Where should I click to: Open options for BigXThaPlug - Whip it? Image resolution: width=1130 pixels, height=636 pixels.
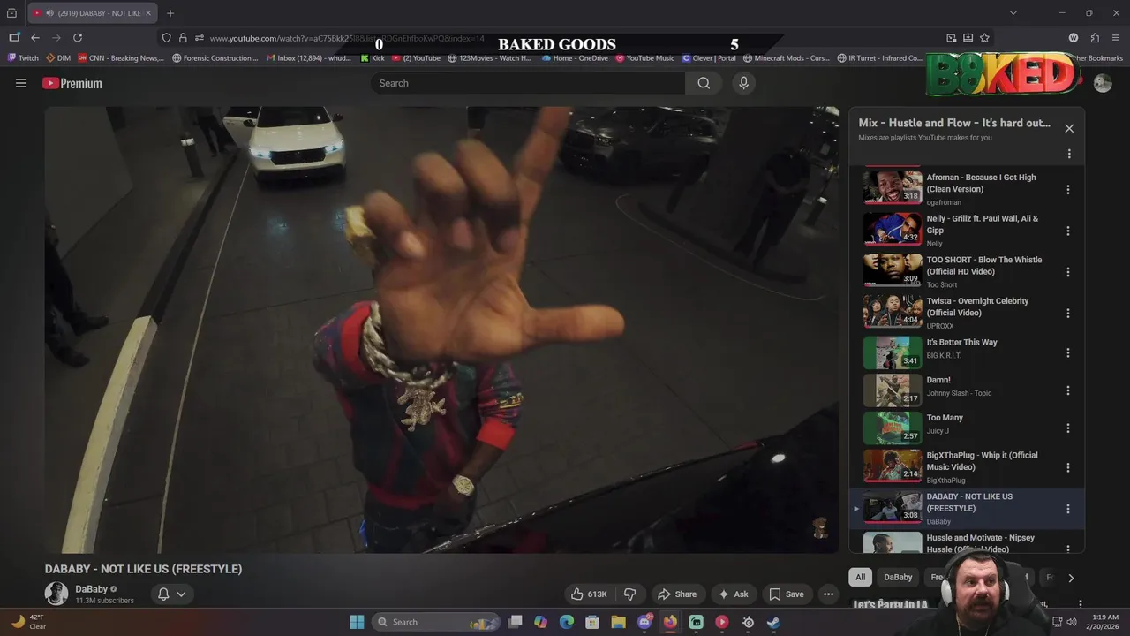point(1068,467)
